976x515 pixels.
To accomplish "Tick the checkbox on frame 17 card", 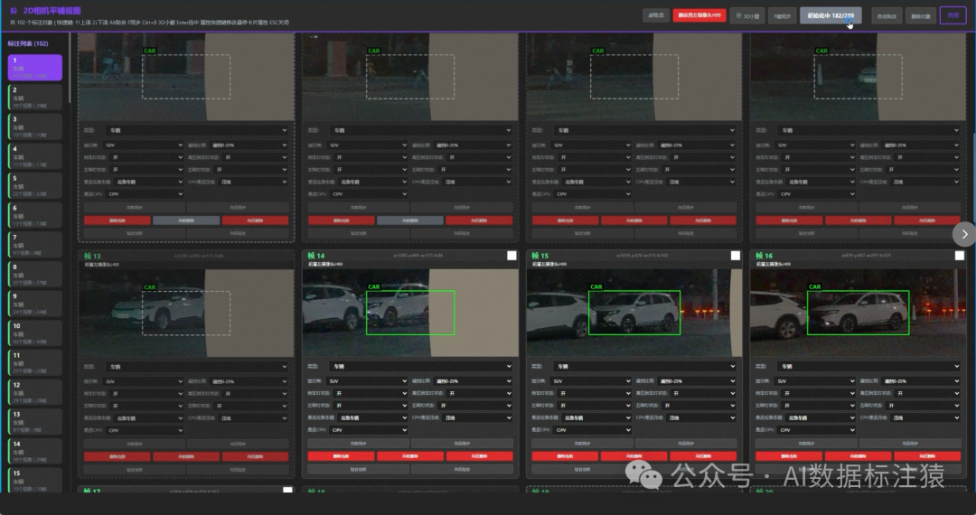I will (x=287, y=490).
